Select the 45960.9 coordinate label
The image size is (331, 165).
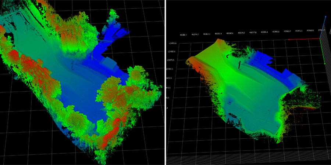(x=310, y=30)
